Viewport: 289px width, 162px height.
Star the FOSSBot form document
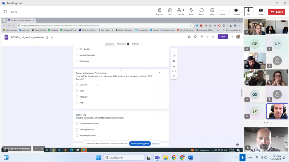pos(52,37)
